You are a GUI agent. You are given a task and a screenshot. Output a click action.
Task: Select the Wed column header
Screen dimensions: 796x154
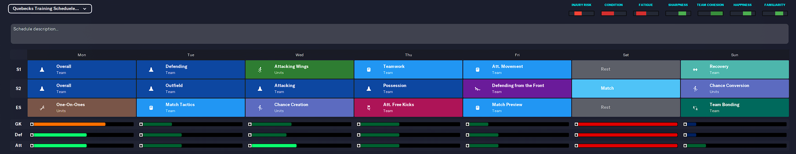(x=300, y=55)
